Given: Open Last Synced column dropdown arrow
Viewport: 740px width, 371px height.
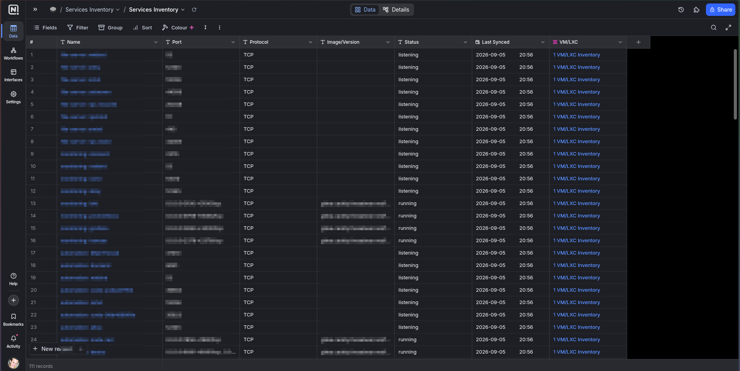Looking at the screenshot, I should tap(543, 42).
